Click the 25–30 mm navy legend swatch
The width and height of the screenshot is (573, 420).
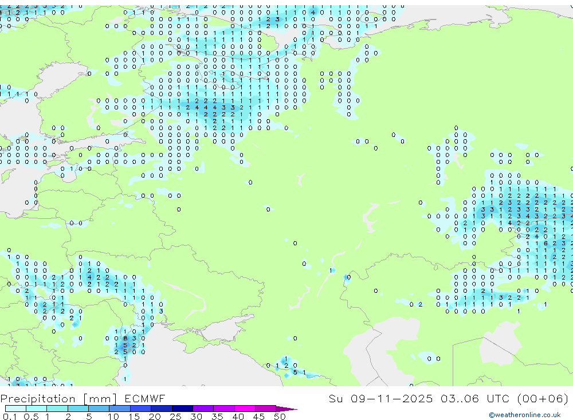[182, 409]
